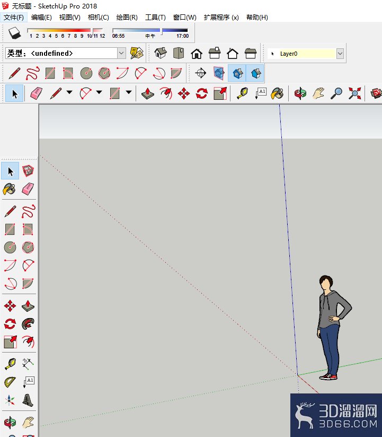Toggle shadows display on or off
This screenshot has height=437, width=382.
point(14,32)
